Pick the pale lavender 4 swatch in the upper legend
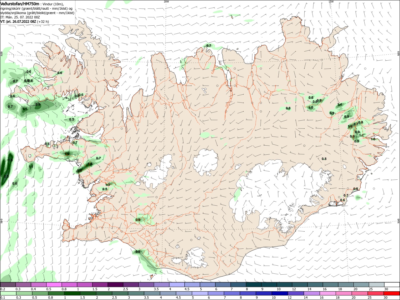This screenshot has width=400, height=300. point(177,285)
